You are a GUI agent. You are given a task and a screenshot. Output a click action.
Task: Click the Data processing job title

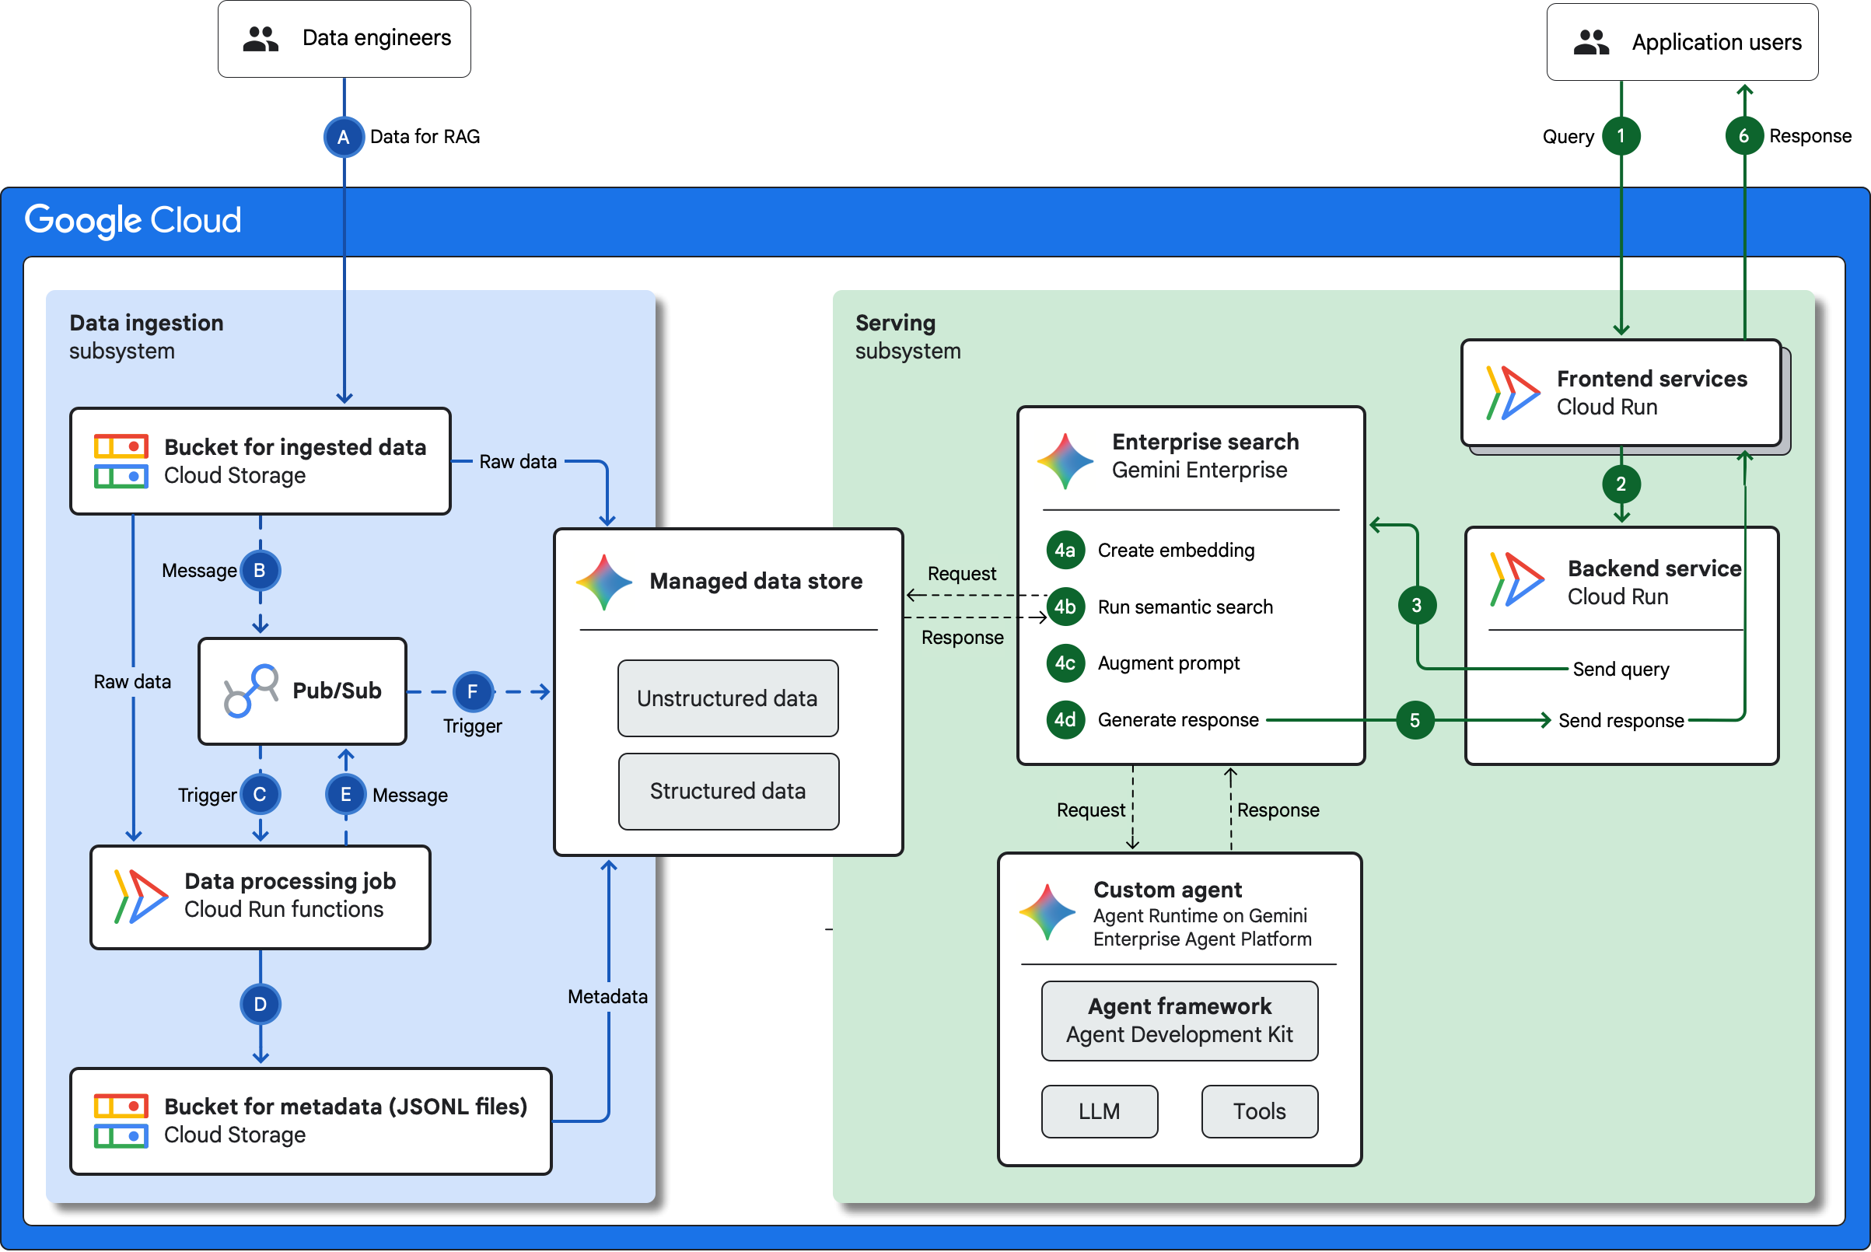pyautogui.click(x=290, y=881)
